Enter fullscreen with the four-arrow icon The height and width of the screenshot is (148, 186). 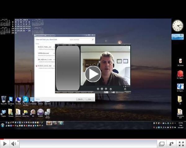pos(181,144)
